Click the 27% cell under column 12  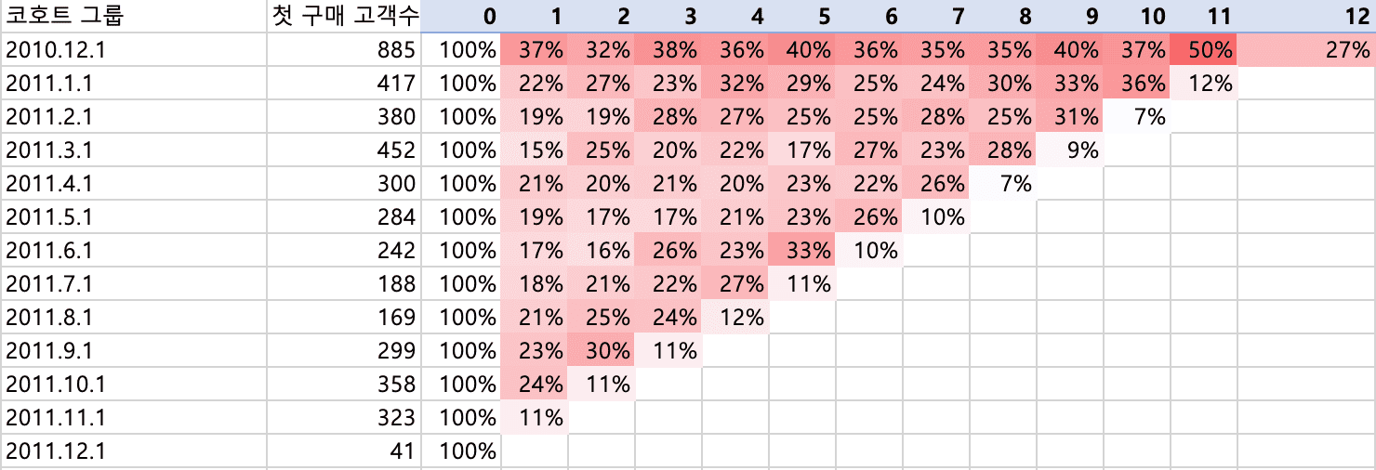(1306, 50)
